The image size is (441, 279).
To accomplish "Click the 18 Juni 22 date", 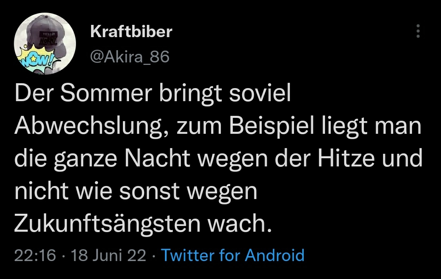I will [108, 255].
